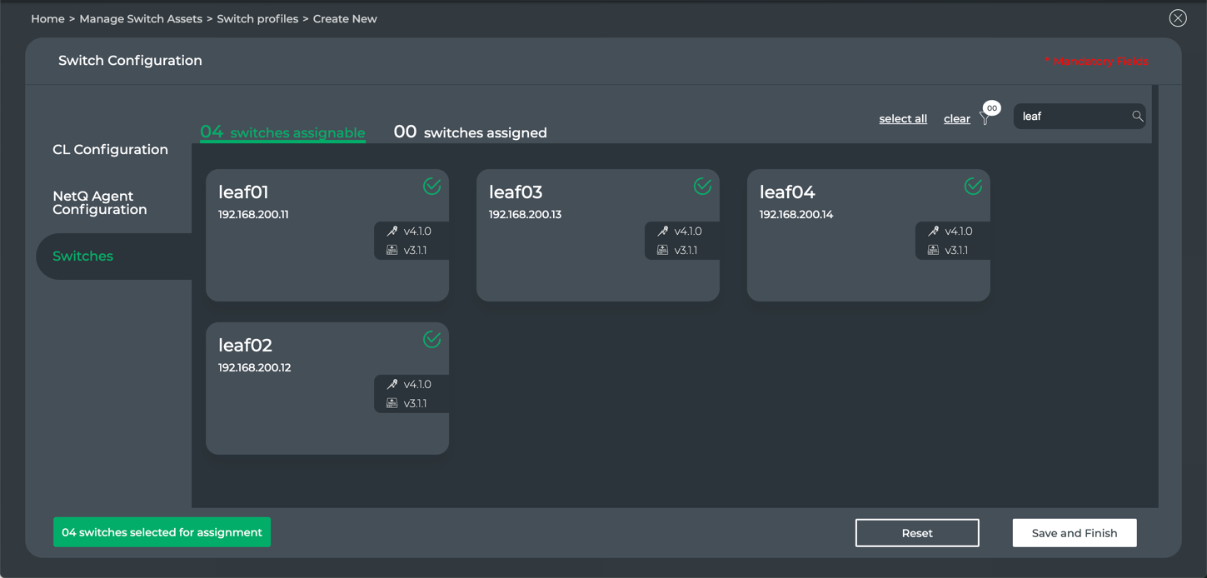Click the filter funnel icon
Screen dimensions: 1207x578
[x=985, y=119]
